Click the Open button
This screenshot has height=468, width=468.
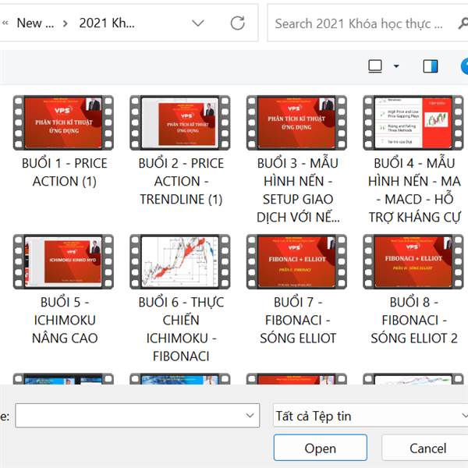click(x=321, y=448)
